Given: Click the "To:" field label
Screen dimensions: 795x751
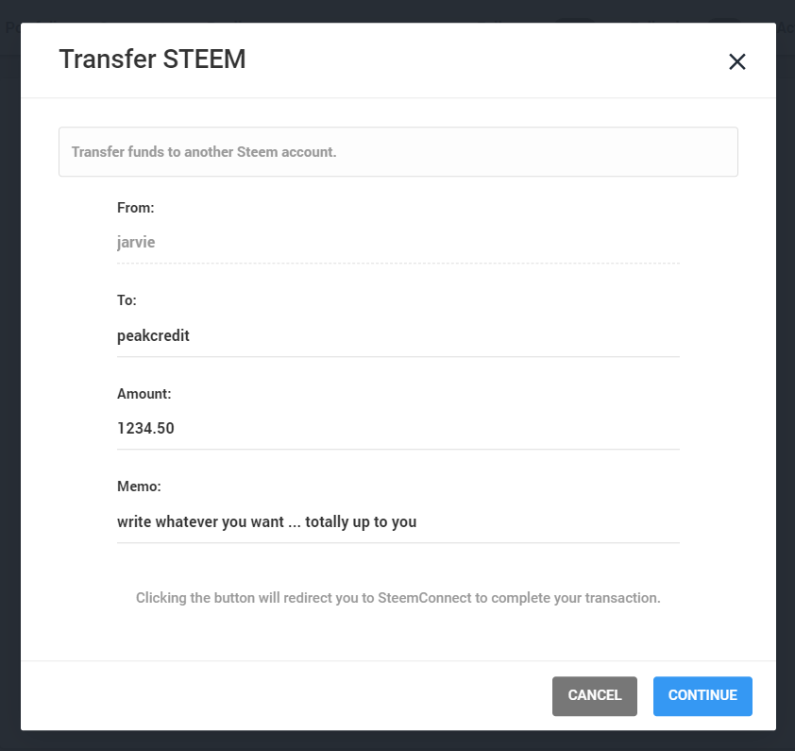Looking at the screenshot, I should [x=127, y=300].
